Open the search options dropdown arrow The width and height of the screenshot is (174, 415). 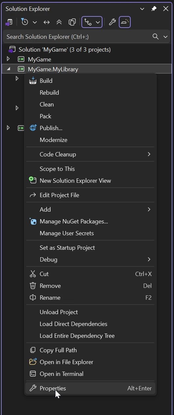coord(165,36)
